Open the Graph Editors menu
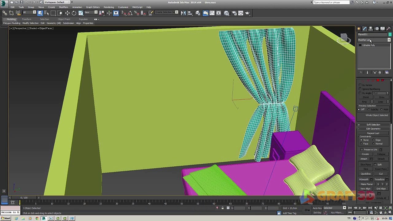This screenshot has width=393, height=221. click(93, 7)
